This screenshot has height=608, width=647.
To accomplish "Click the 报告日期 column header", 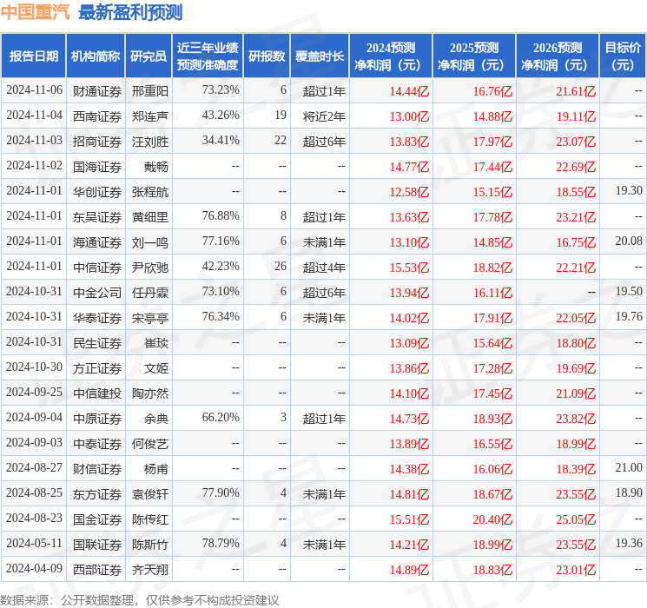I will (33, 56).
